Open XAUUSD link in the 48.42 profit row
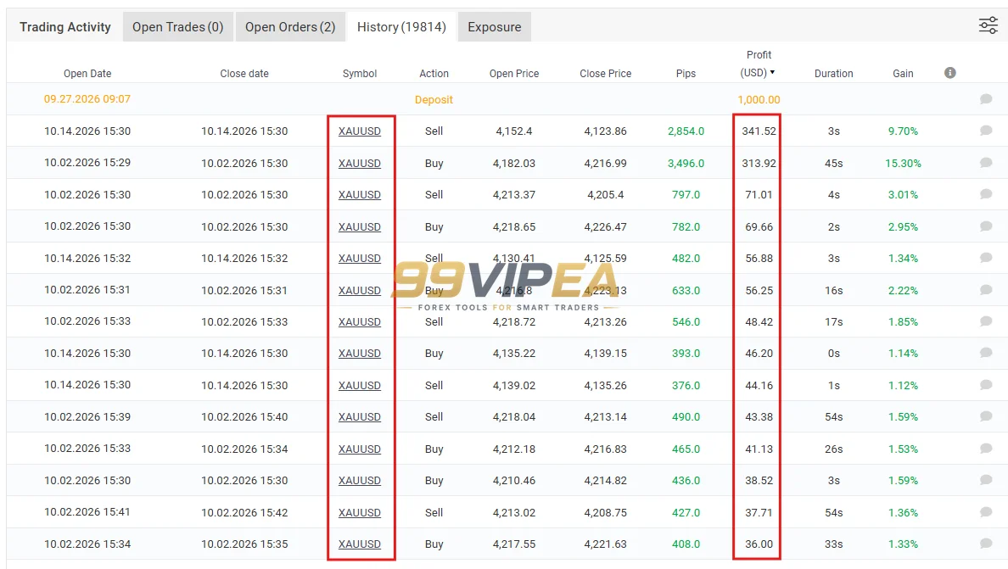1008x569 pixels. [360, 321]
